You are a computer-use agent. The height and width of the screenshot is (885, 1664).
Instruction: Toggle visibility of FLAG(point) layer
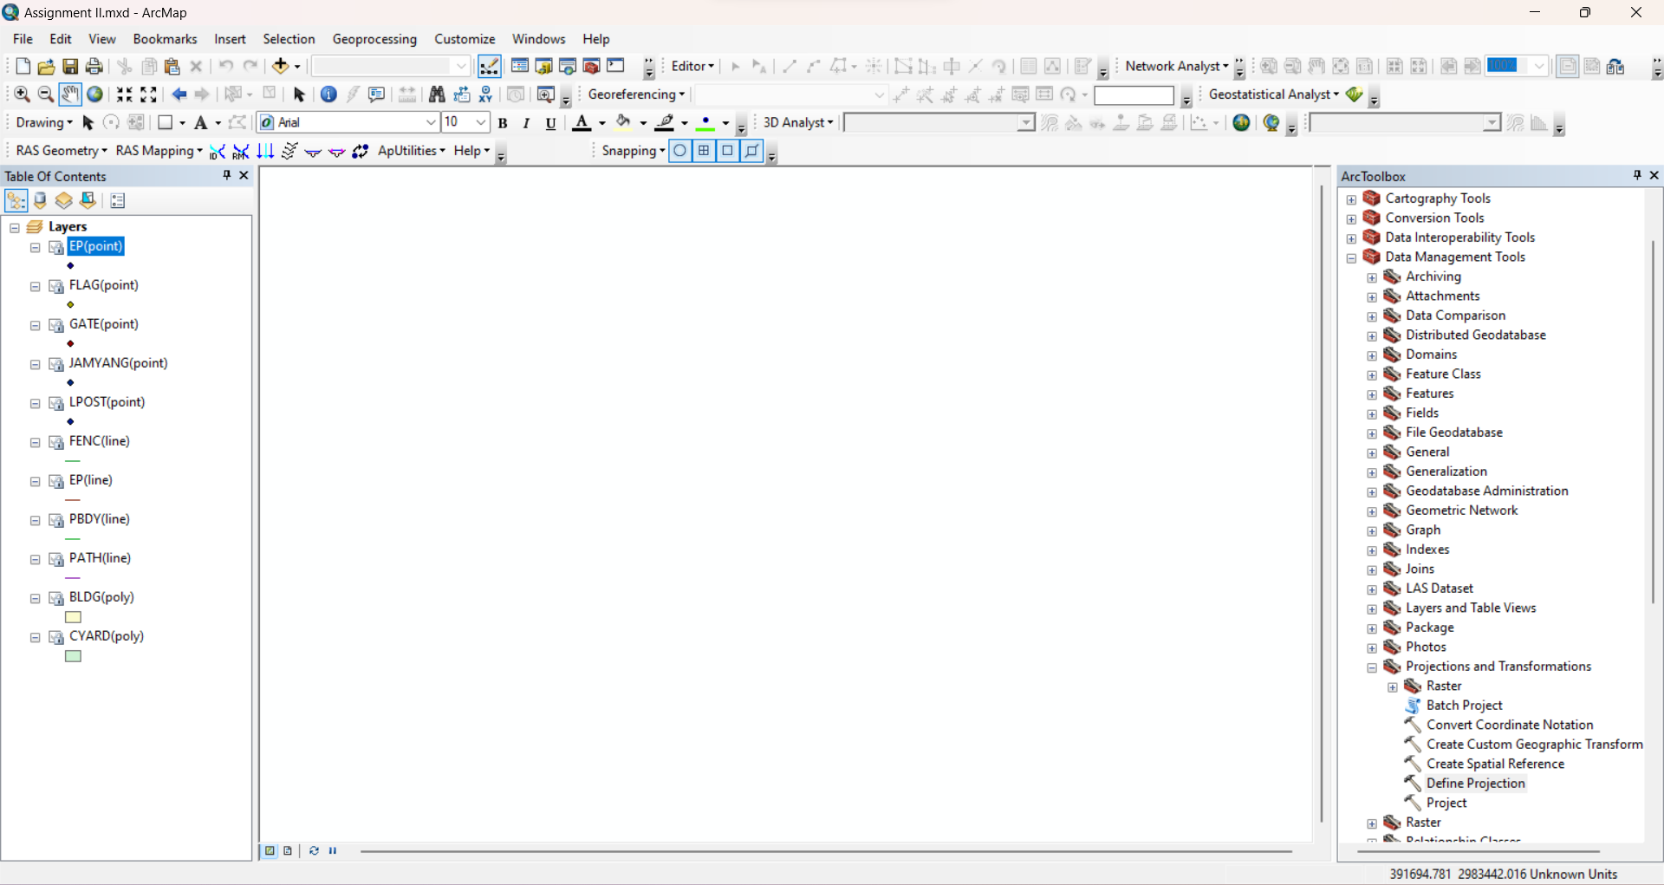[56, 287]
